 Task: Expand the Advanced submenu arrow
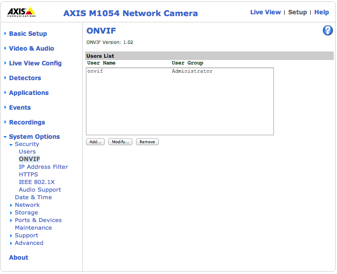(11, 243)
